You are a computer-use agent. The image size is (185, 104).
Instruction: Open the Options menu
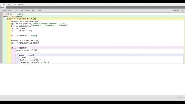tap(21, 4)
